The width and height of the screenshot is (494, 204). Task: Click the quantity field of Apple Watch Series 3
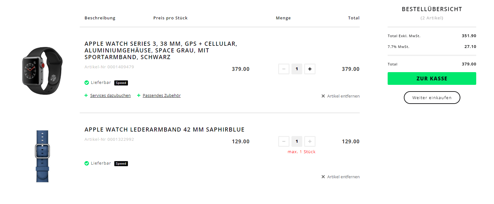[x=297, y=69]
